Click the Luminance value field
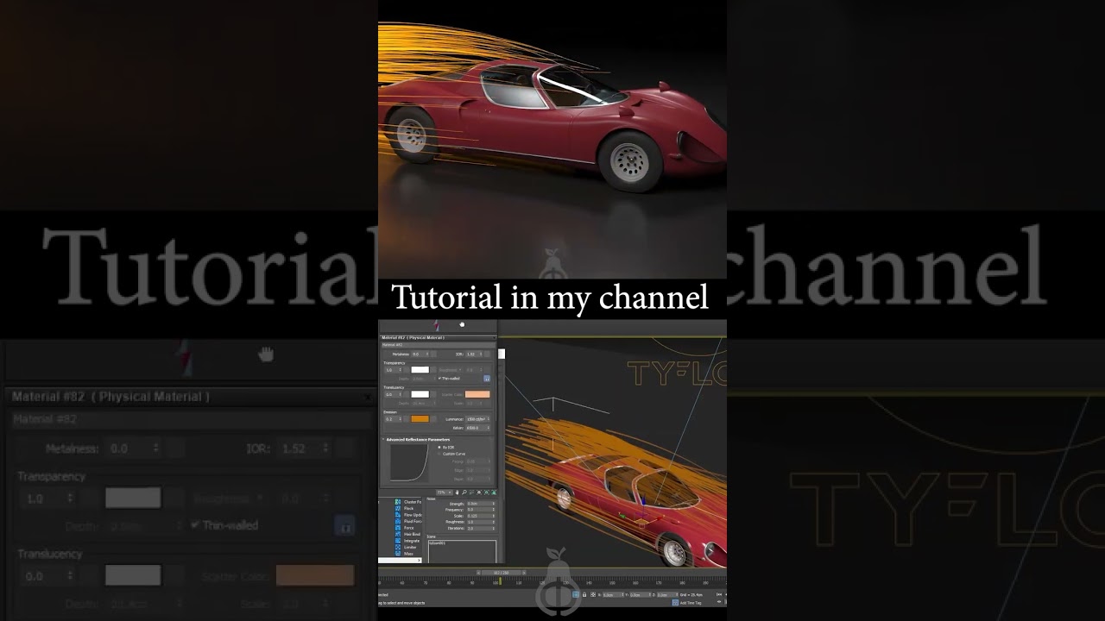The height and width of the screenshot is (621, 1105). coord(477,419)
